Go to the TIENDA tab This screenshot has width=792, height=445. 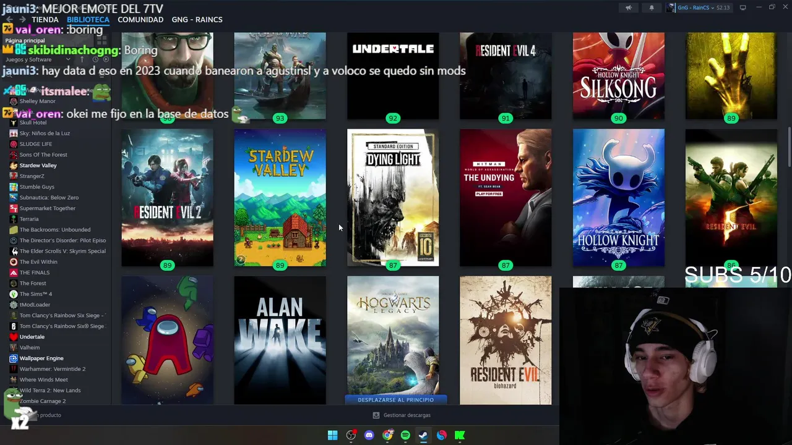(45, 20)
